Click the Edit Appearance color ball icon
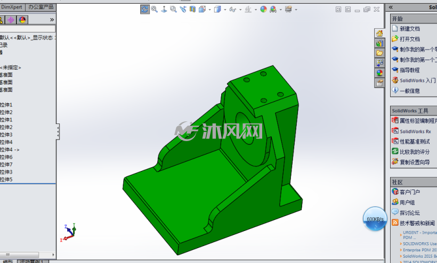The image size is (437, 263). pyautogui.click(x=263, y=10)
